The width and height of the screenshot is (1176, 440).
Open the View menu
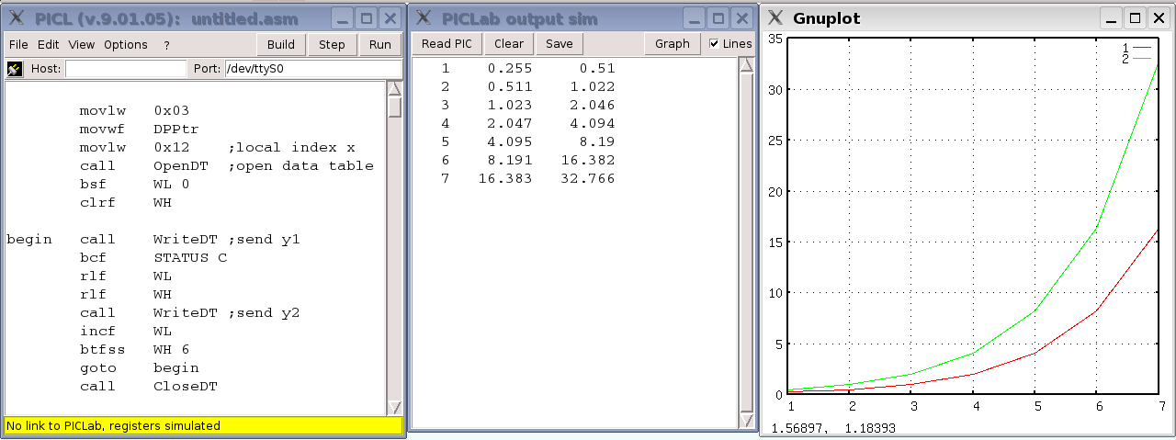81,44
